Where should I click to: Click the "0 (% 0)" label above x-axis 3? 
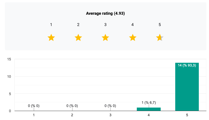coord(110,106)
